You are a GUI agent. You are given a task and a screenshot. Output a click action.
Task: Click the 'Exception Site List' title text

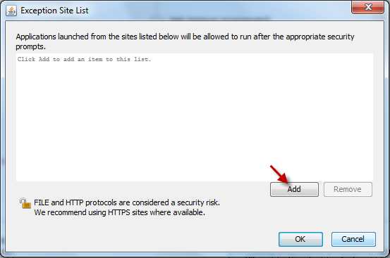tap(54, 11)
